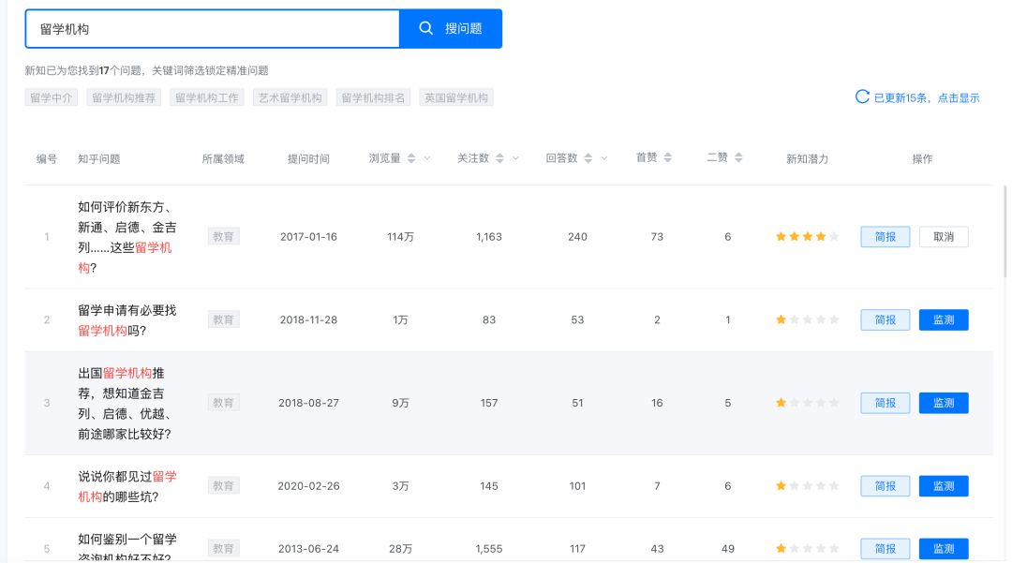The width and height of the screenshot is (1012, 563).
Task: Select the 留学中介 keyword tag
Action: [52, 97]
